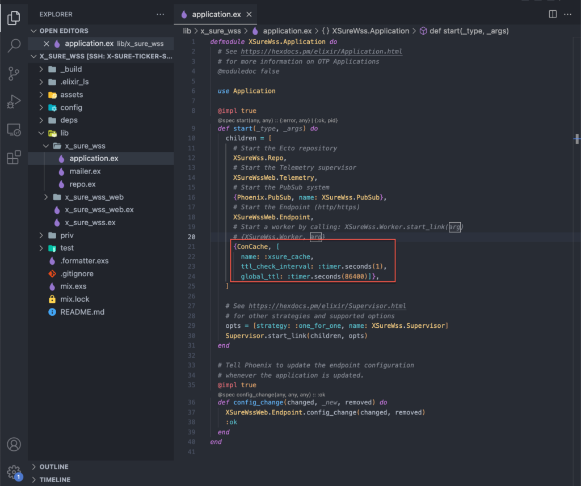Expand the OUTLINE section

coord(54,466)
